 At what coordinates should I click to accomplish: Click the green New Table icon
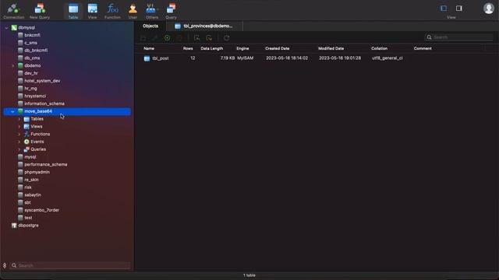click(167, 38)
